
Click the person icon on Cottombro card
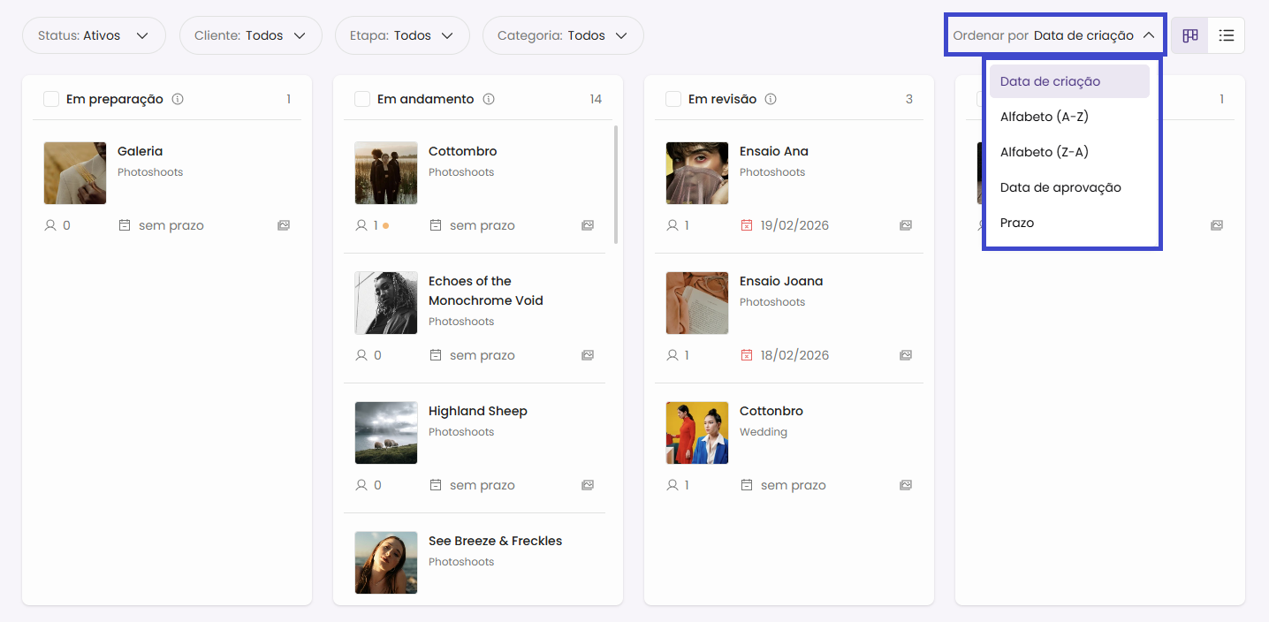point(361,225)
